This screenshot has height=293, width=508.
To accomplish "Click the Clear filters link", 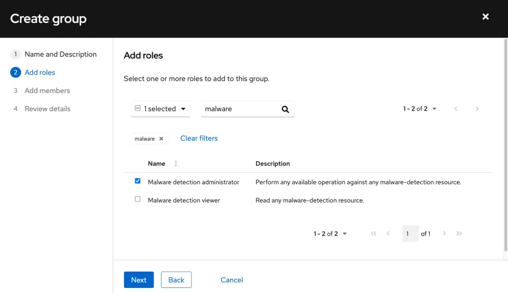I will (x=199, y=138).
